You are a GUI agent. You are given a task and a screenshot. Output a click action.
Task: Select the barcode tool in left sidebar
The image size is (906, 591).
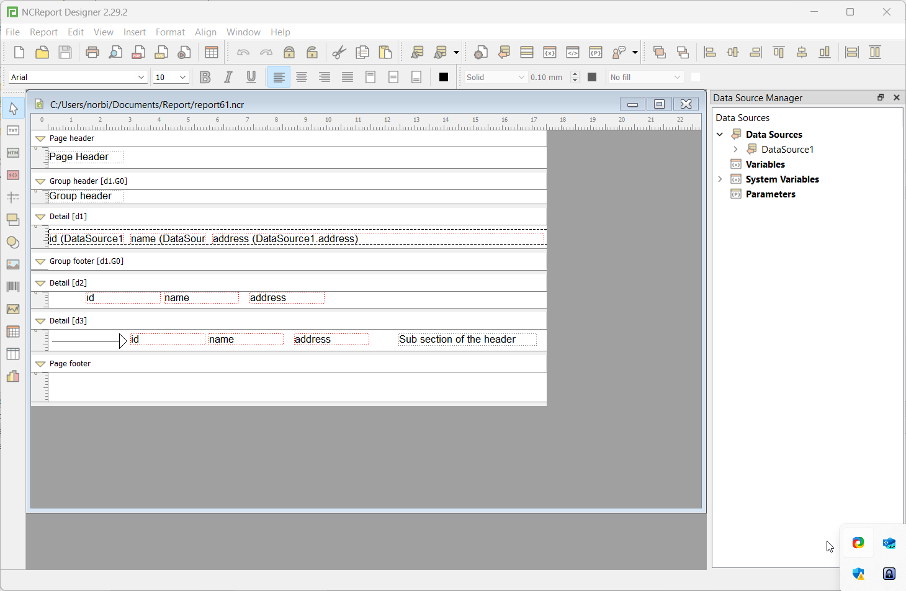(13, 287)
